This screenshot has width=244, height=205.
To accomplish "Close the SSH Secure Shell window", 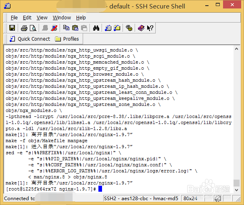I will [232, 5].
